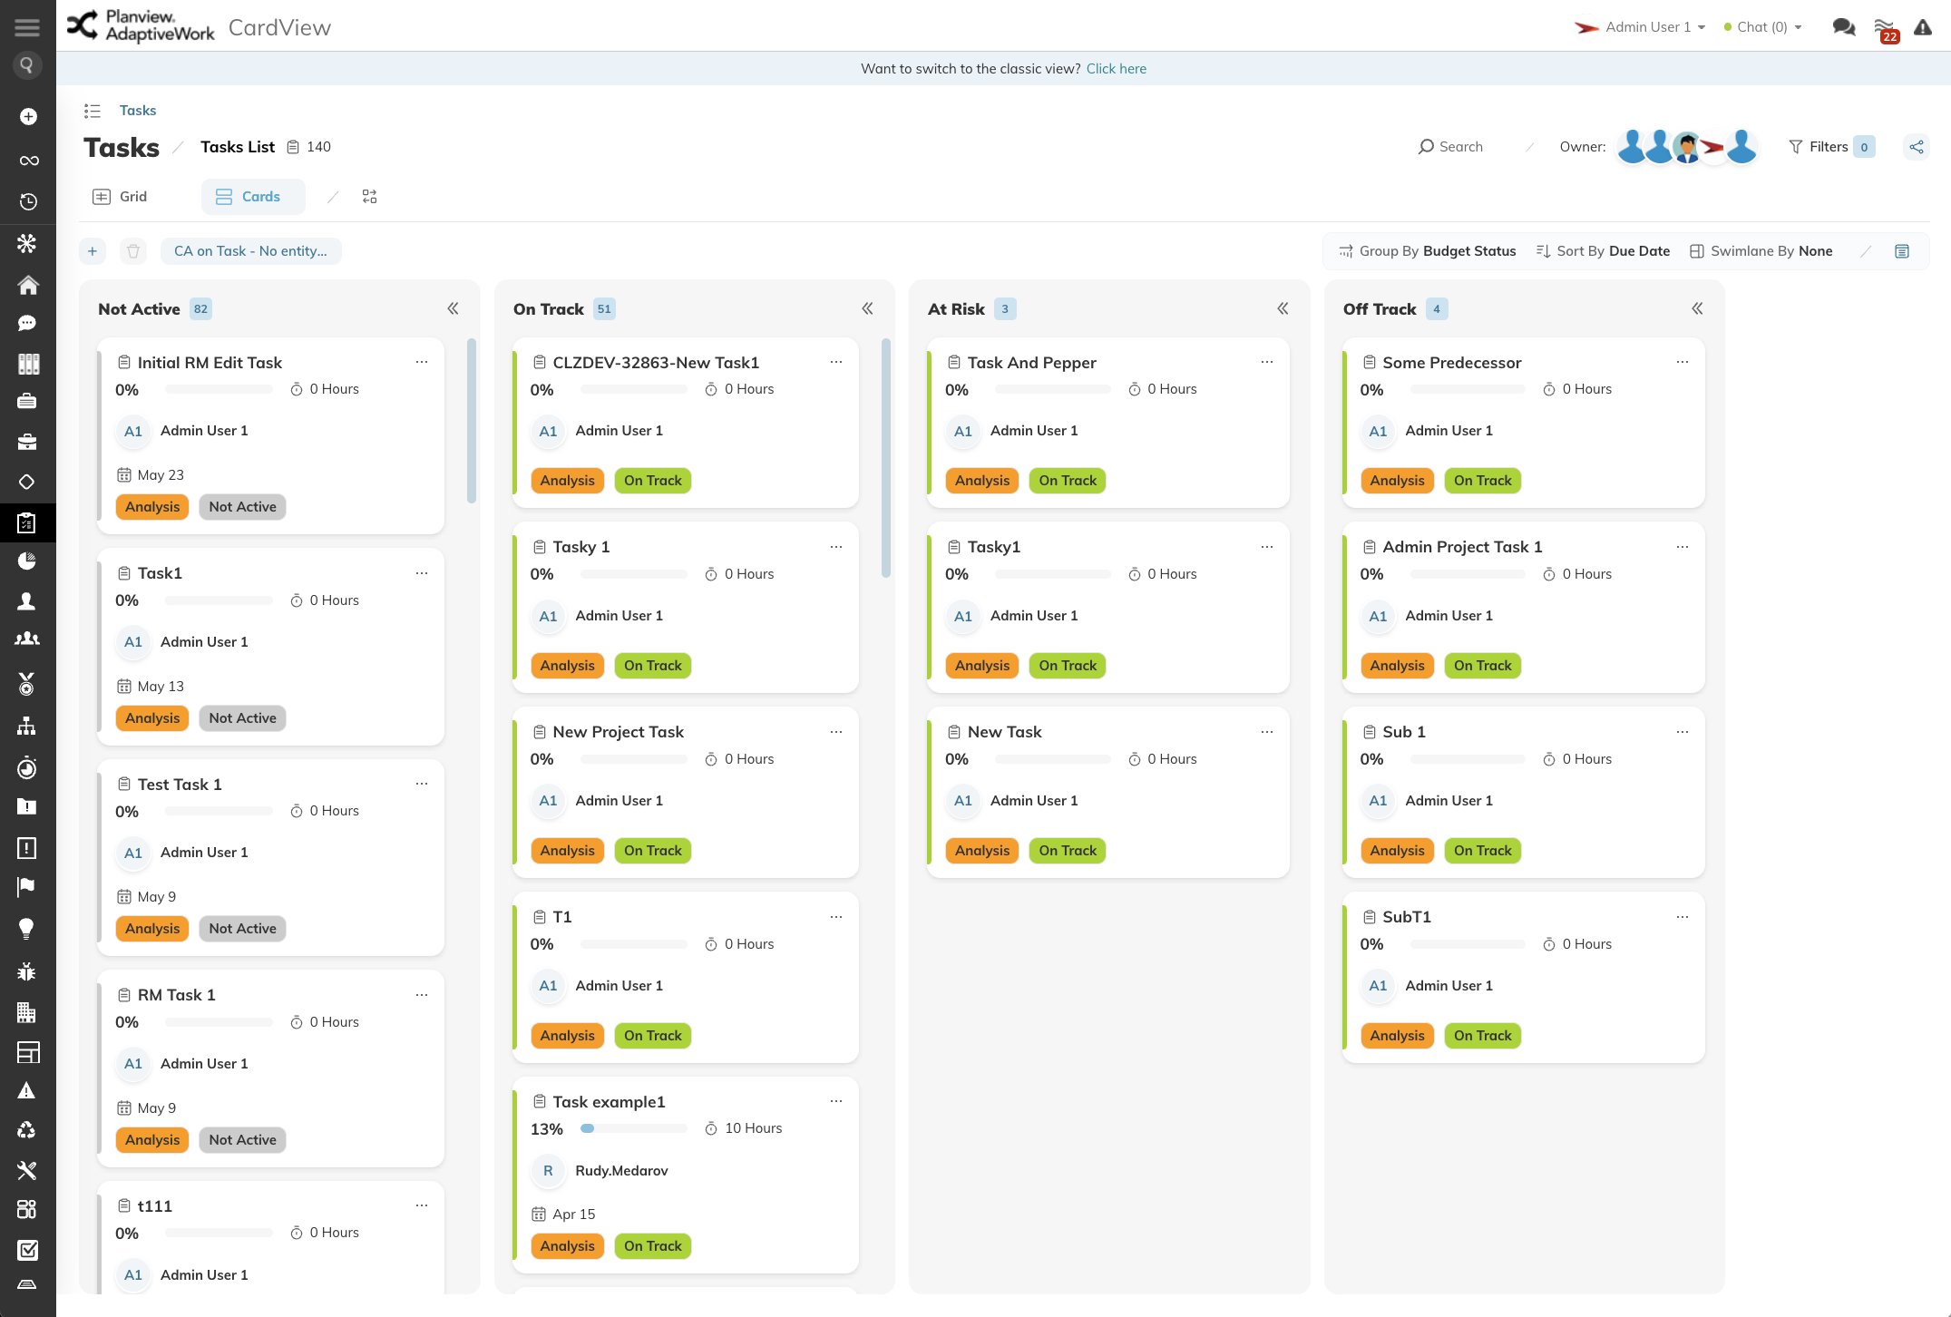Click the Click here link to switch views
The image size is (1951, 1317).
point(1116,68)
